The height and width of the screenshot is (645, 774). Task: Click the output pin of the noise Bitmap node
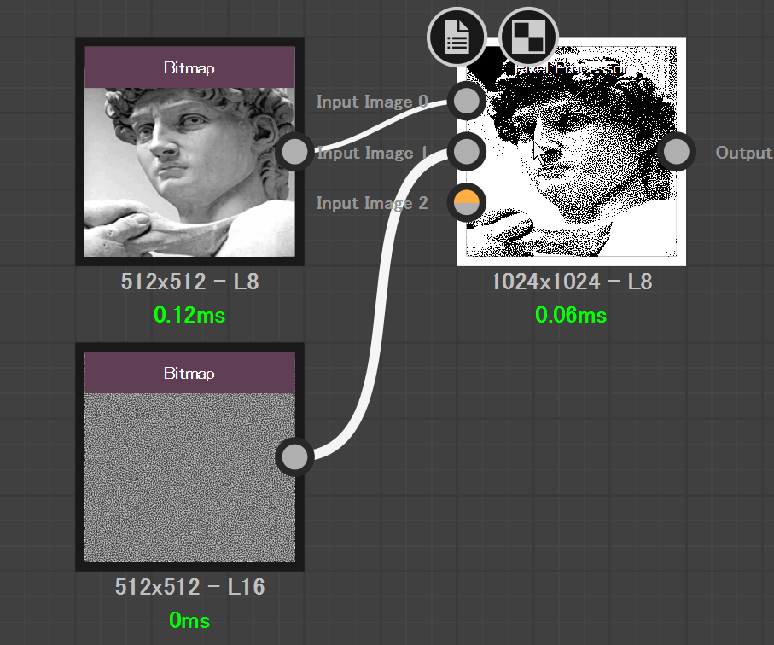[x=294, y=457]
